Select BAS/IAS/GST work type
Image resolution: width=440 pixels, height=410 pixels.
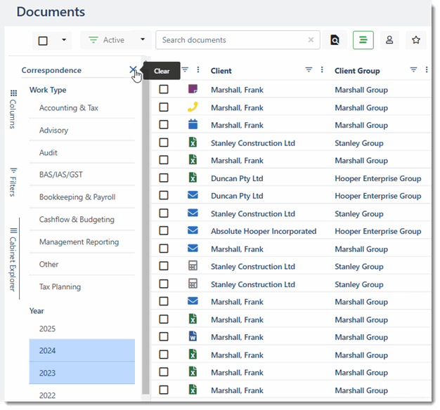tap(82, 175)
